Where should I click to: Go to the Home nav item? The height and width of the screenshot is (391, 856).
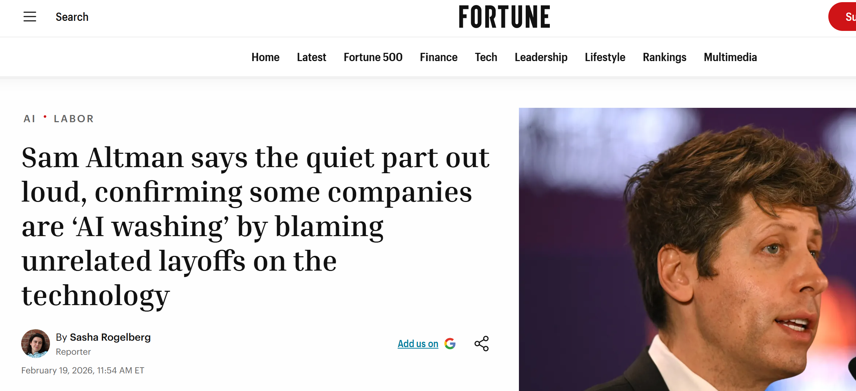[265, 57]
